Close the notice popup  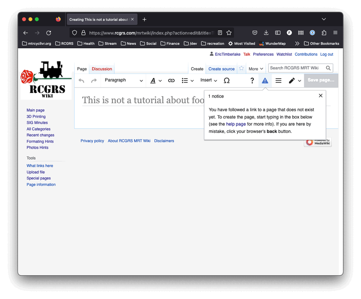pyautogui.click(x=321, y=96)
